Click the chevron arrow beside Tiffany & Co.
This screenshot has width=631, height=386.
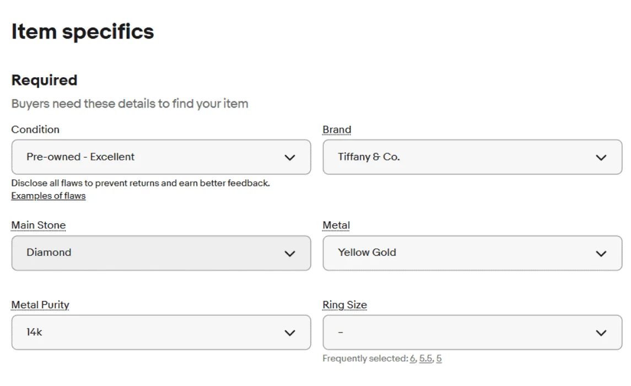[x=601, y=158]
